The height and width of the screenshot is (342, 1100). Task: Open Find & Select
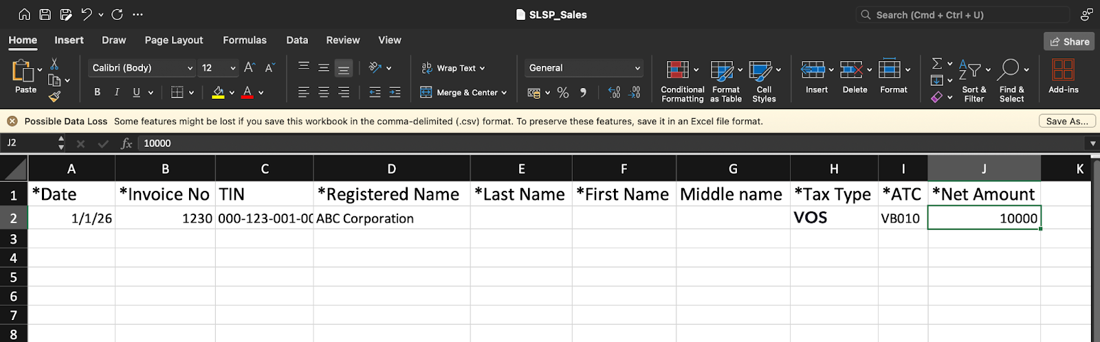(1012, 81)
